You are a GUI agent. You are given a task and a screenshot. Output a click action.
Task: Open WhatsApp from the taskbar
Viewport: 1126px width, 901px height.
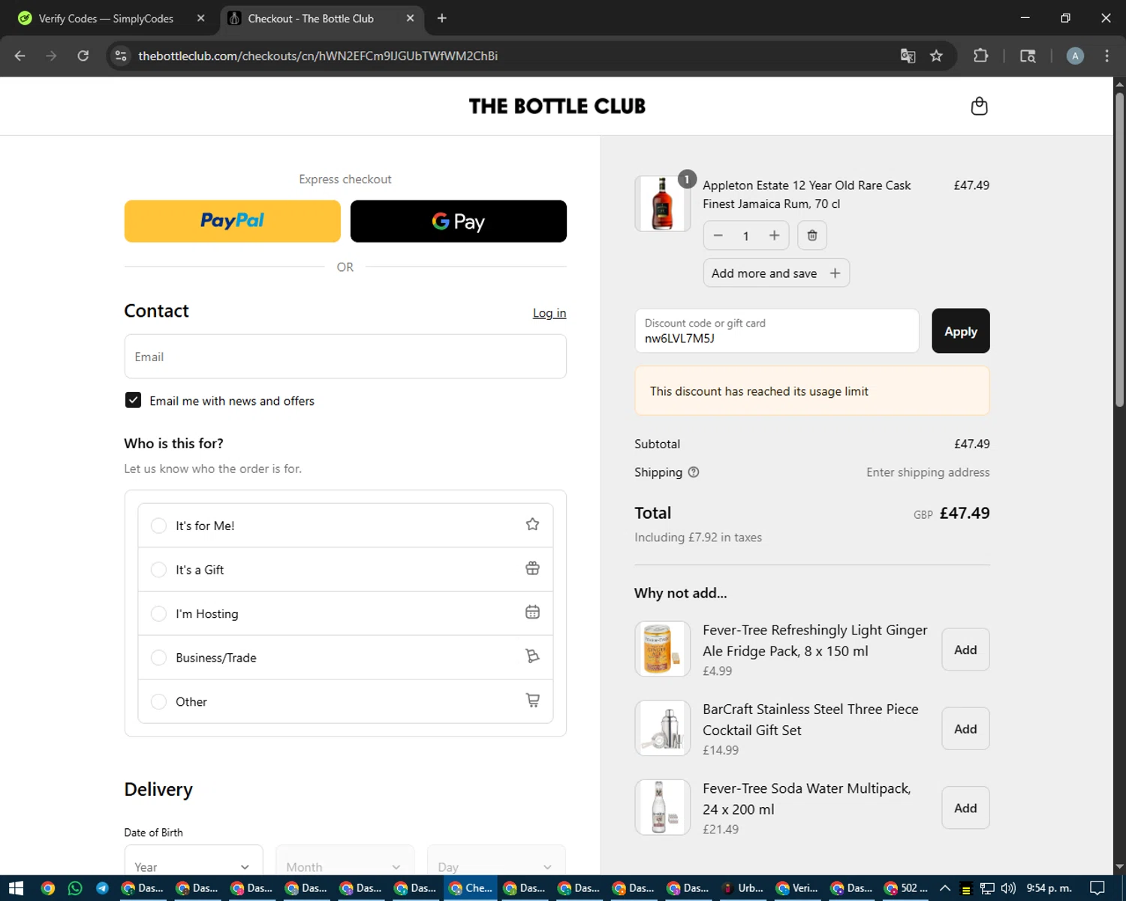pyautogui.click(x=75, y=888)
